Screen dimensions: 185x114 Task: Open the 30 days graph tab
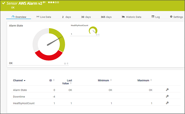[x=86, y=17]
